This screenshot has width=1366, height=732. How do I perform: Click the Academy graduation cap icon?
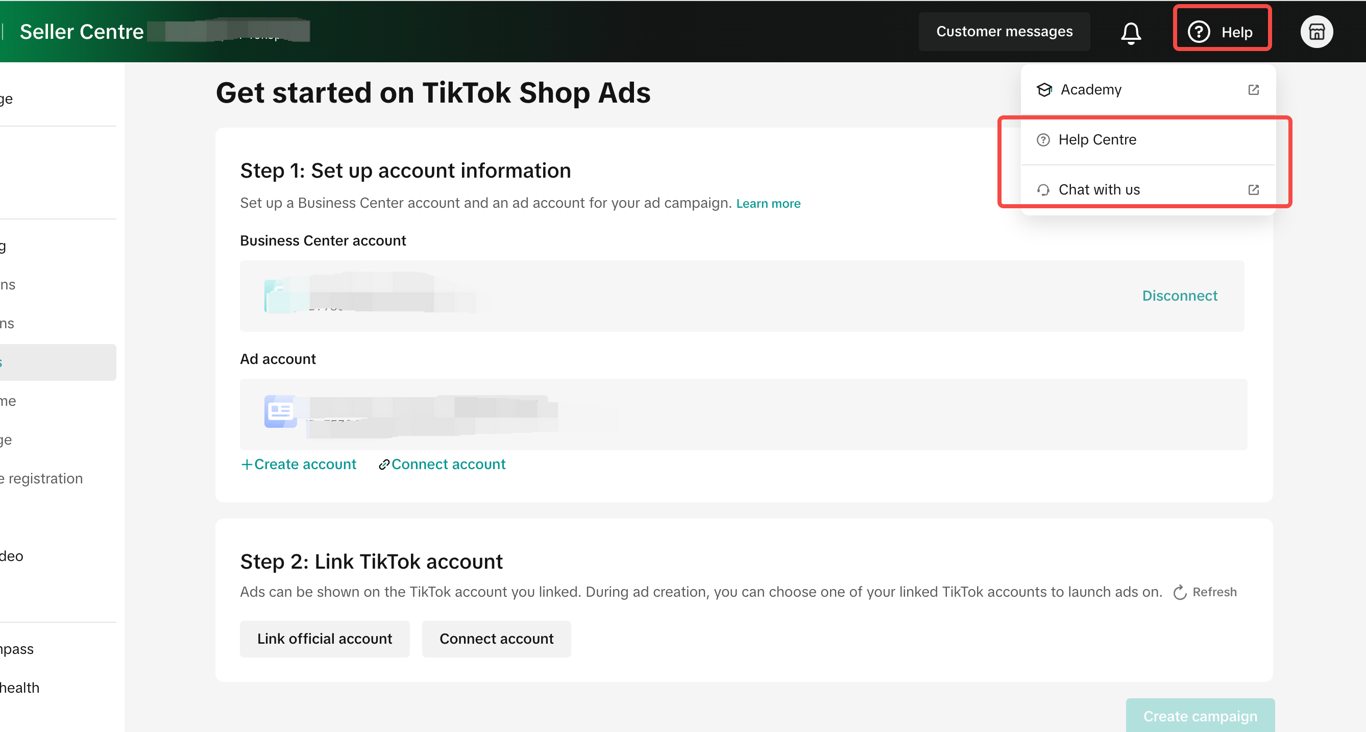tap(1044, 90)
